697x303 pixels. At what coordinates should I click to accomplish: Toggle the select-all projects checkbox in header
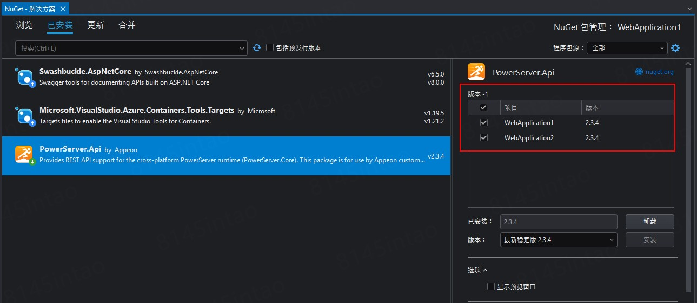point(484,107)
